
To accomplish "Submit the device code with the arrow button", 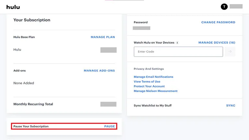I will click(x=230, y=52).
